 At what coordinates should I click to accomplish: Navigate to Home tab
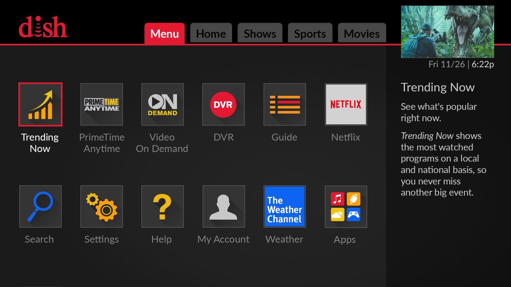click(x=211, y=33)
